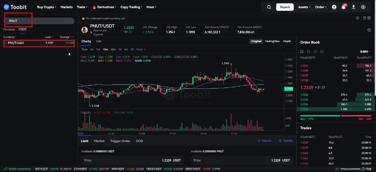Open Announcements in the bottom bar
376x172 pixels.
tap(348, 169)
